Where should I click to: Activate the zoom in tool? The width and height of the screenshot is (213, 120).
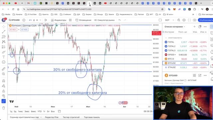pyautogui.click(x=4, y=74)
